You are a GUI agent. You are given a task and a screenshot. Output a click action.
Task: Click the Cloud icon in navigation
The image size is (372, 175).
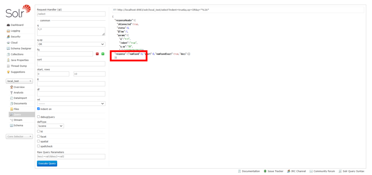tap(8, 43)
